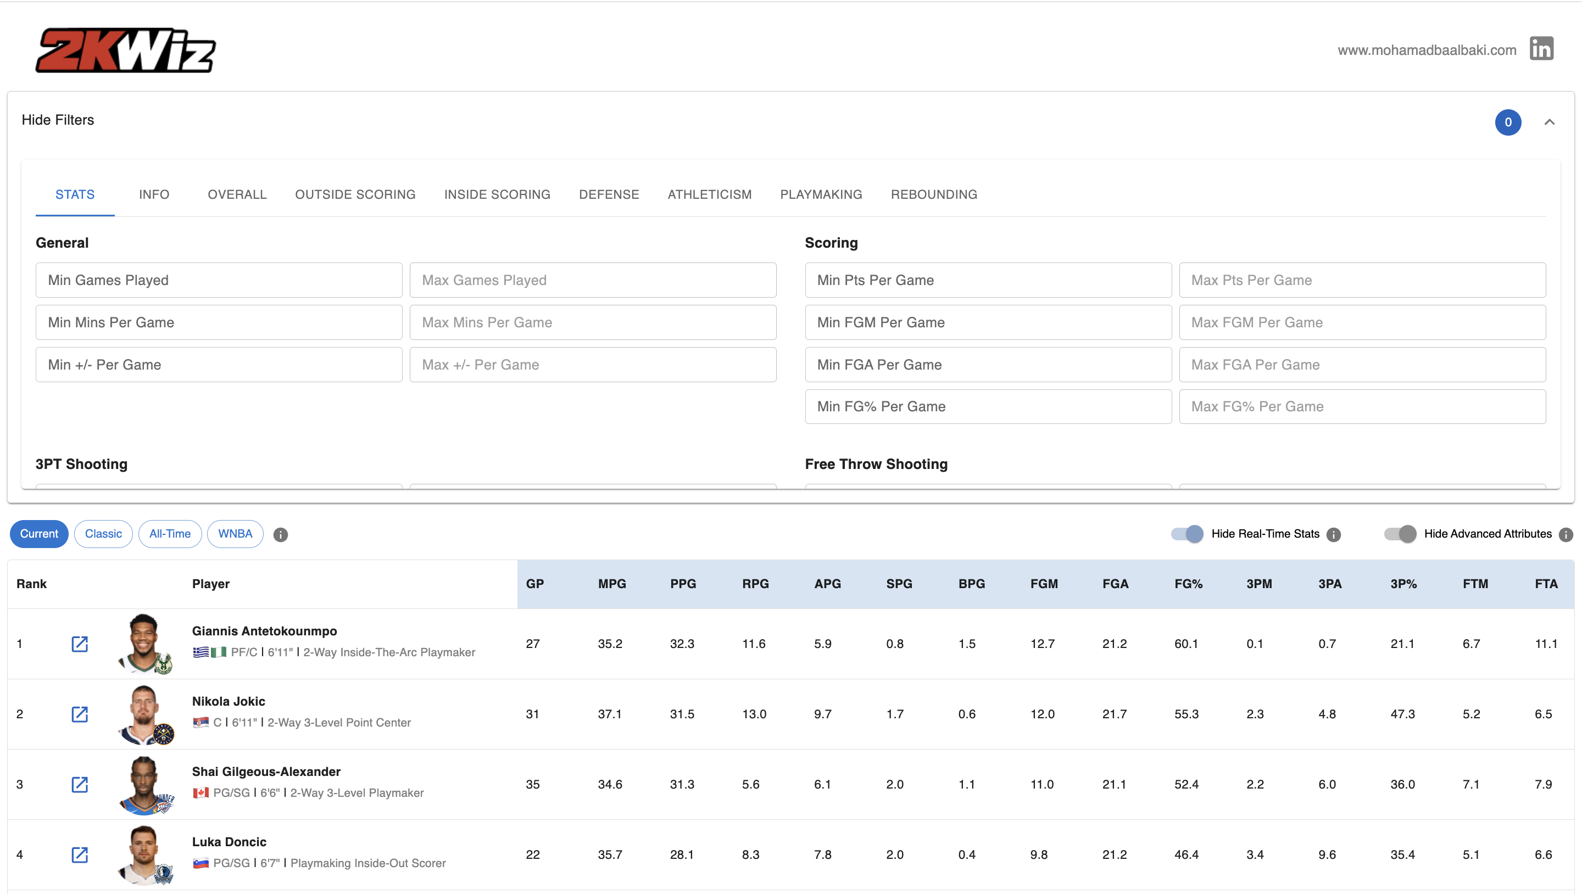Click Giannis Antetokounmpo player name

(x=265, y=631)
